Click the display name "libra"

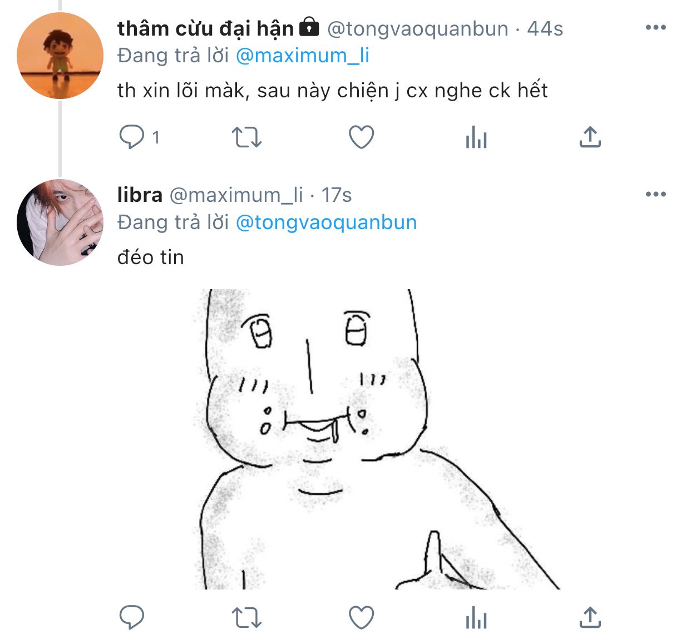pyautogui.click(x=140, y=195)
